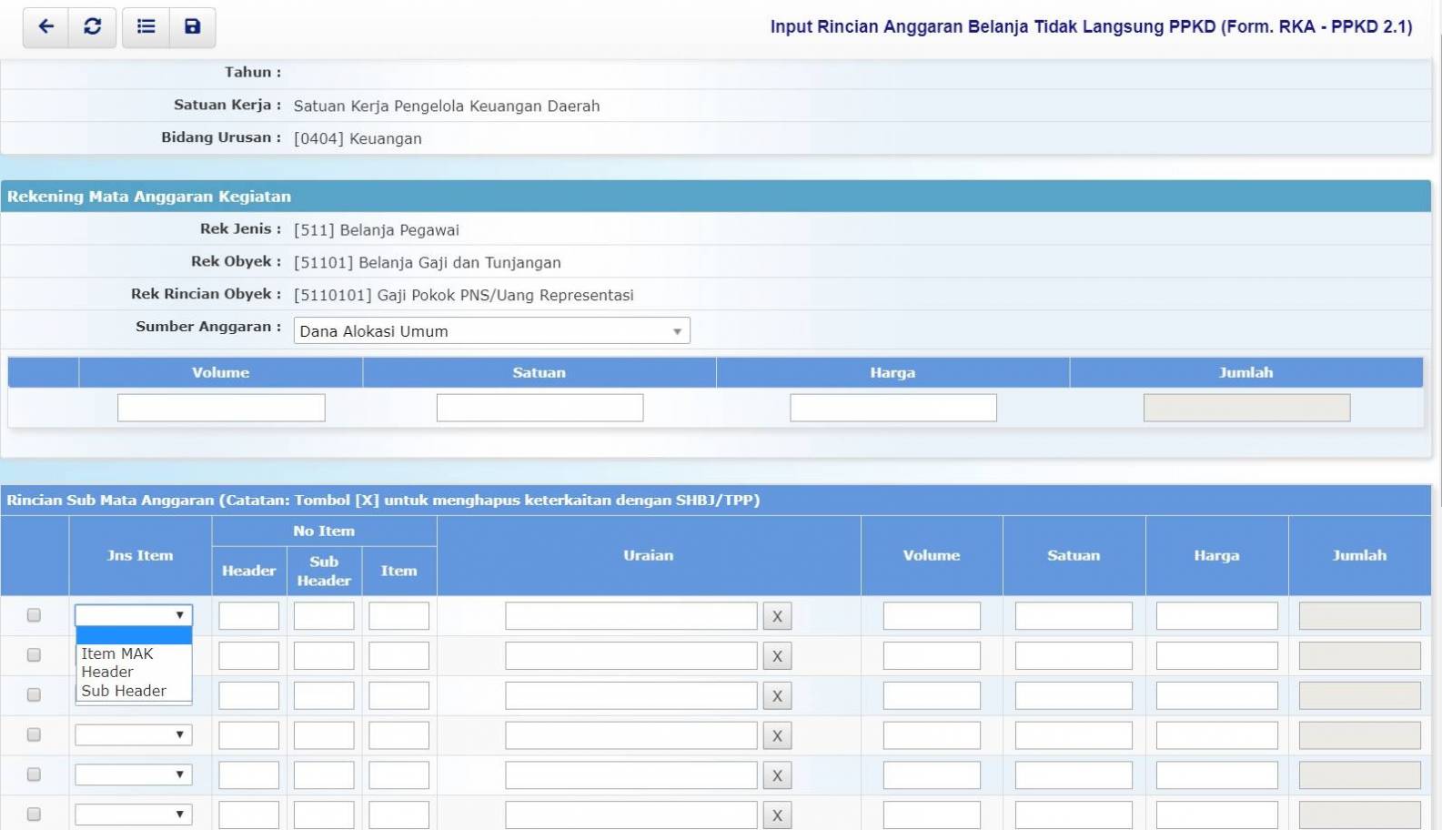The height and width of the screenshot is (830, 1442).
Task: Tick the fifth row checkbox
Action: tap(34, 774)
